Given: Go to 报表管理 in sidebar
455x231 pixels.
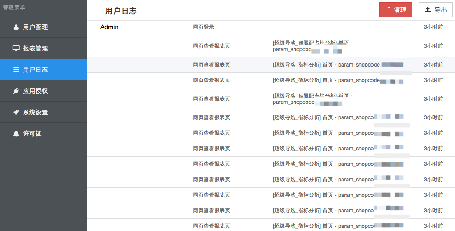Looking at the screenshot, I should tap(35, 48).
